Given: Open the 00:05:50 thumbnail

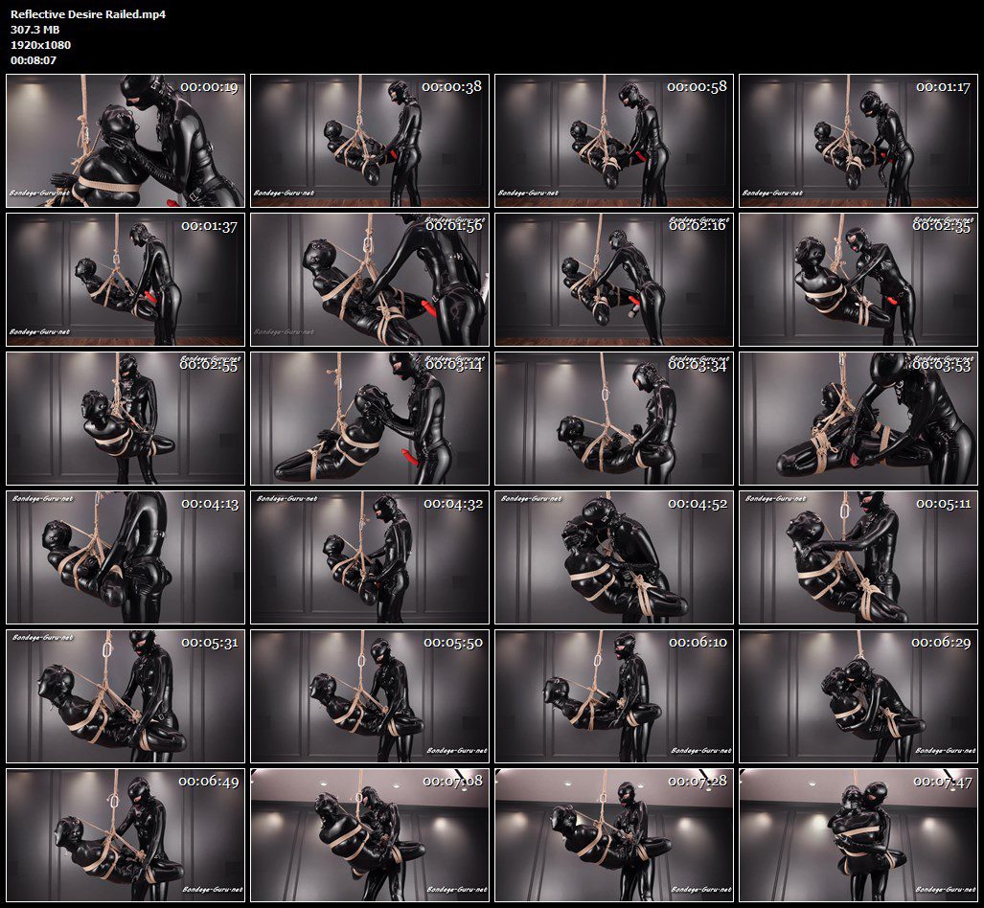Looking at the screenshot, I should point(370,696).
